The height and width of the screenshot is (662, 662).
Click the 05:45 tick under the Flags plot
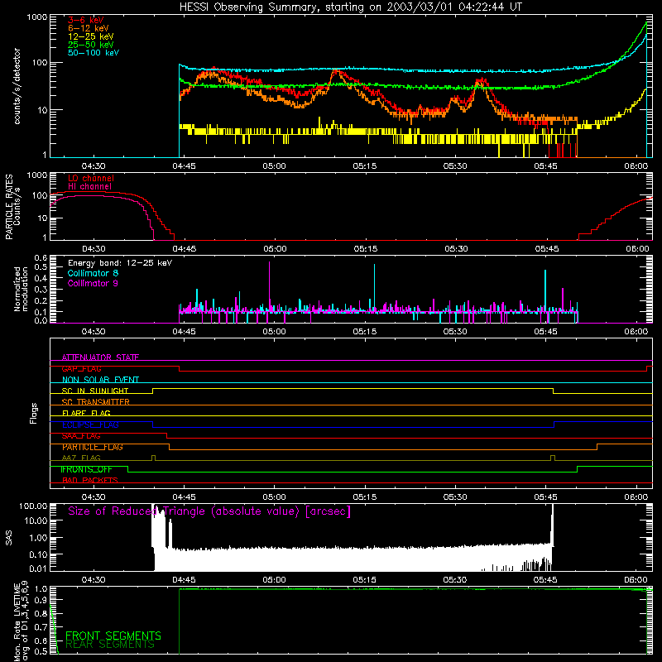tap(545, 497)
